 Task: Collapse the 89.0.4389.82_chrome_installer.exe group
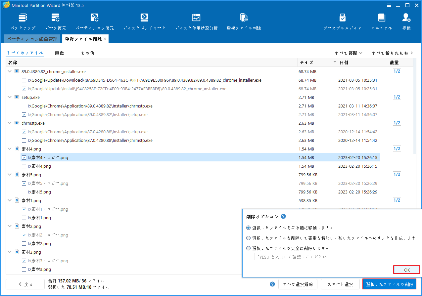click(x=9, y=71)
